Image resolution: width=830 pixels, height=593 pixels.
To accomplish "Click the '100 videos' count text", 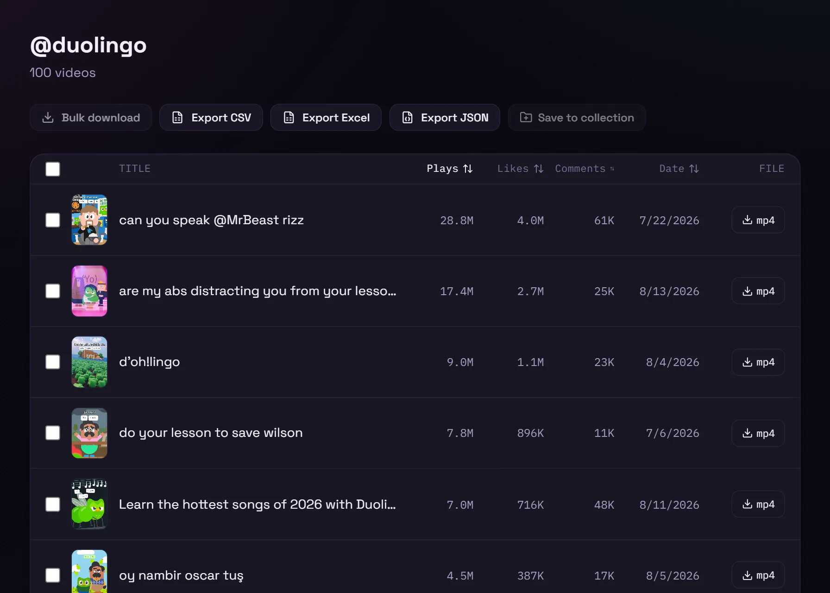I will click(63, 73).
